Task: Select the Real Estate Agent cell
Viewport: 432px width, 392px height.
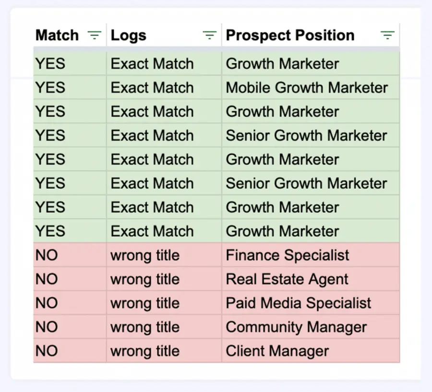Action: tap(311, 279)
